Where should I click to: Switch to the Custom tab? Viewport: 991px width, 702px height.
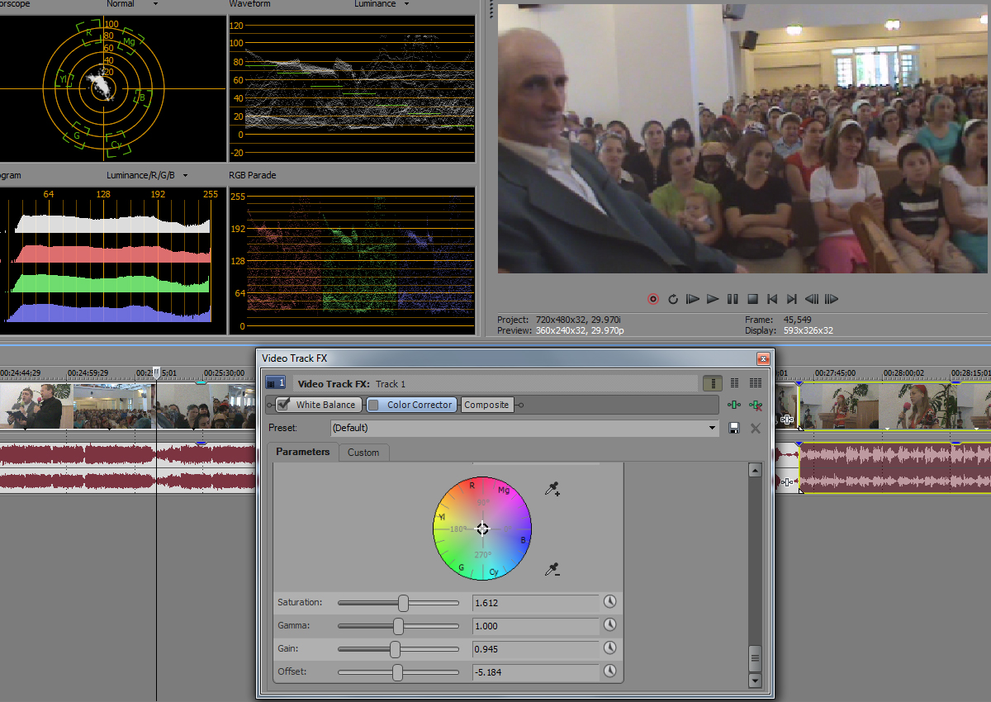point(363,453)
